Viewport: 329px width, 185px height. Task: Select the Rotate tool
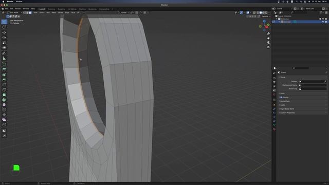(x=4, y=38)
